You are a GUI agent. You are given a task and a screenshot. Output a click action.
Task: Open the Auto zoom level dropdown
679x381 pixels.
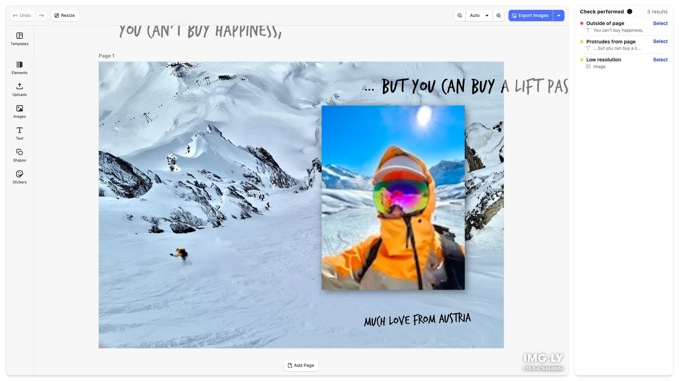click(x=479, y=16)
